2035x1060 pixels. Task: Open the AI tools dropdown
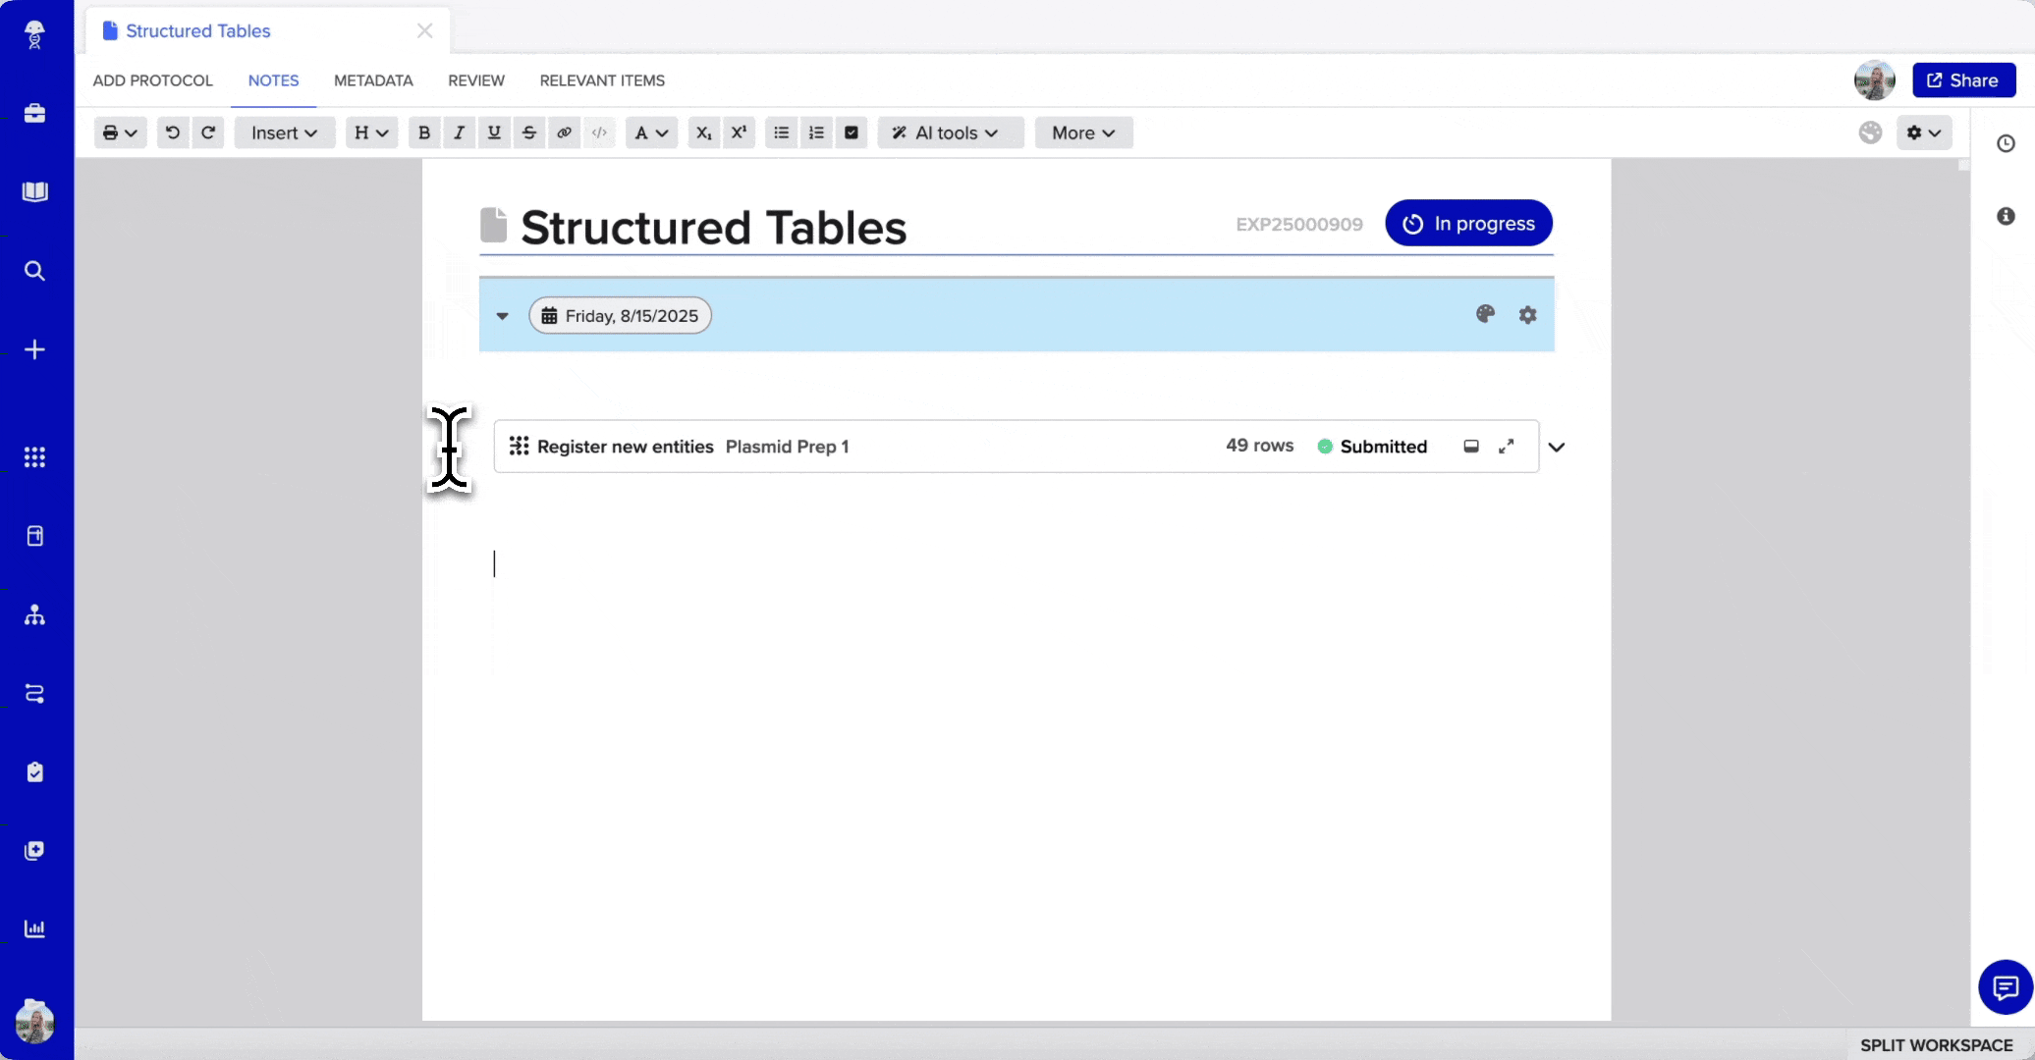tap(949, 132)
